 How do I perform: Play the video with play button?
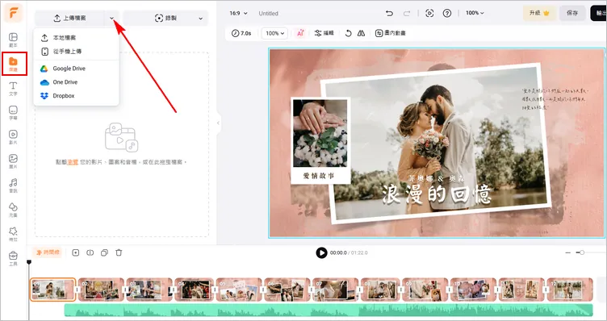click(321, 252)
